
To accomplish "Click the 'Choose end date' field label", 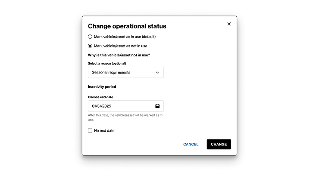I will coord(100,97).
